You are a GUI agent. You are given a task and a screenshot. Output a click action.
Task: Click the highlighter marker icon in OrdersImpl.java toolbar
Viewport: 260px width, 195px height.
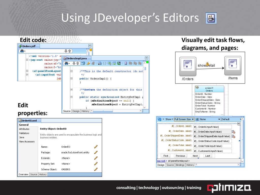tap(88, 63)
